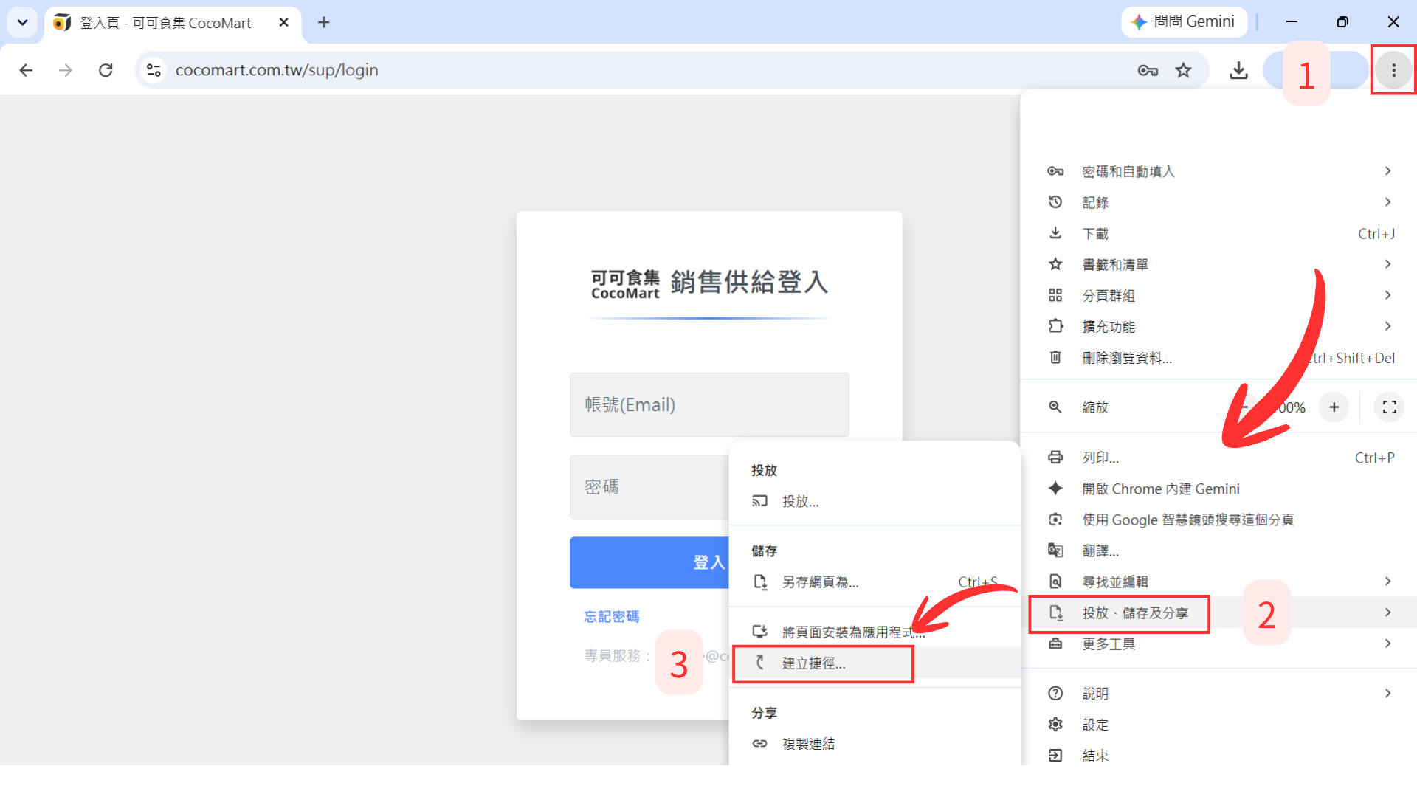Click the address bar URL

pos(277,70)
